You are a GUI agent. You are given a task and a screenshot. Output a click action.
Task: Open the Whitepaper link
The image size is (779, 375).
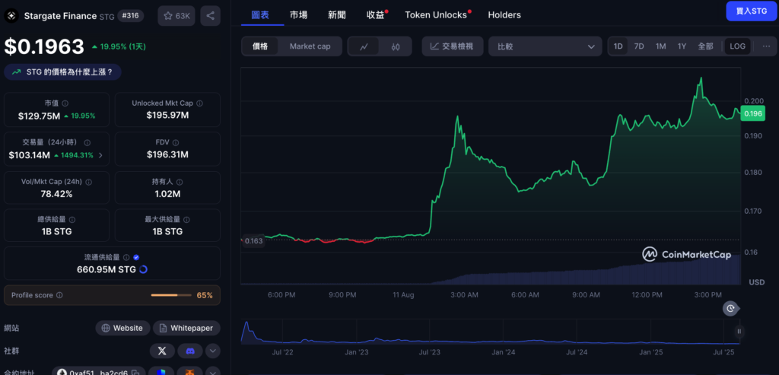tap(186, 328)
